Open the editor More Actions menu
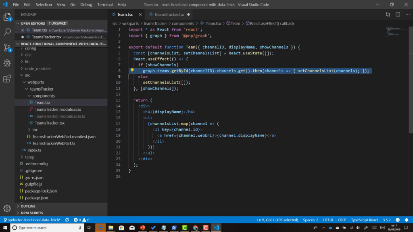This screenshot has width=413, height=232. (407, 14)
